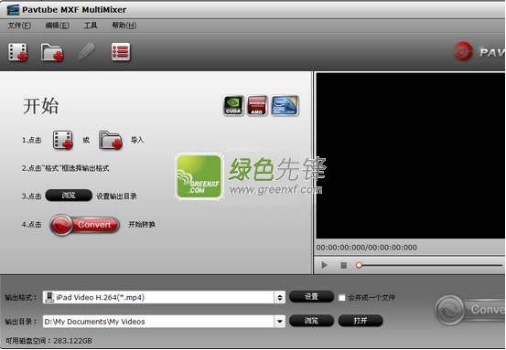Click the preview seek slider track

click(x=432, y=265)
